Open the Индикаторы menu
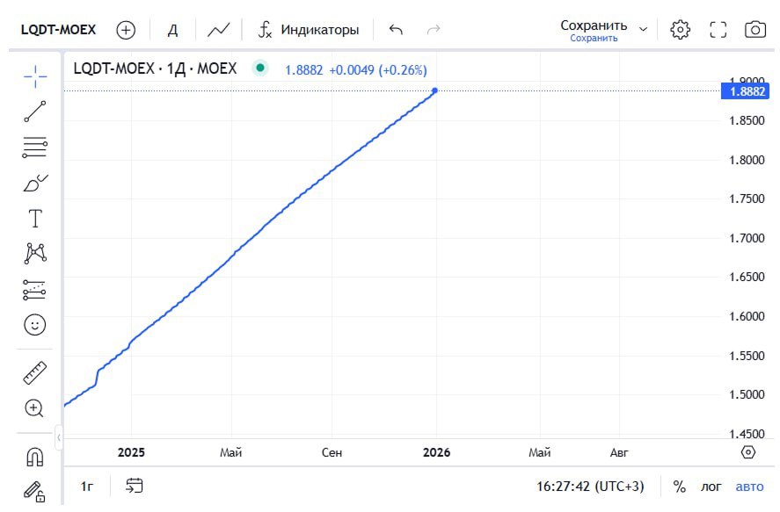780x512 pixels. 308,30
